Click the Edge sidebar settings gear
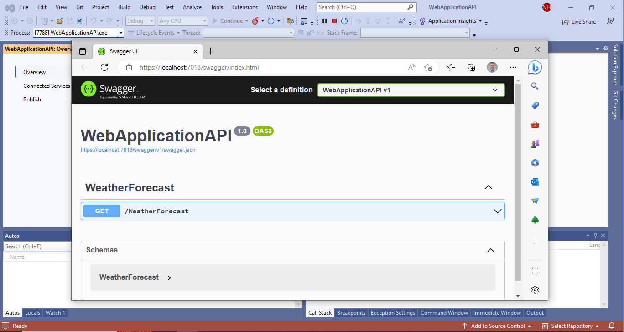Viewport: 624px width, 332px height. (x=535, y=290)
